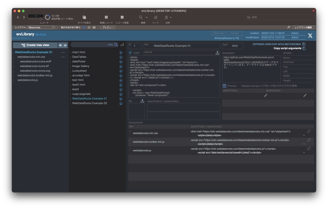Expand the webdatarocks.min.css component row chevron

point(304,135)
